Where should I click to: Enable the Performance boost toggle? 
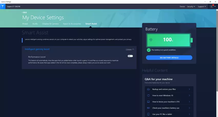click(x=130, y=56)
